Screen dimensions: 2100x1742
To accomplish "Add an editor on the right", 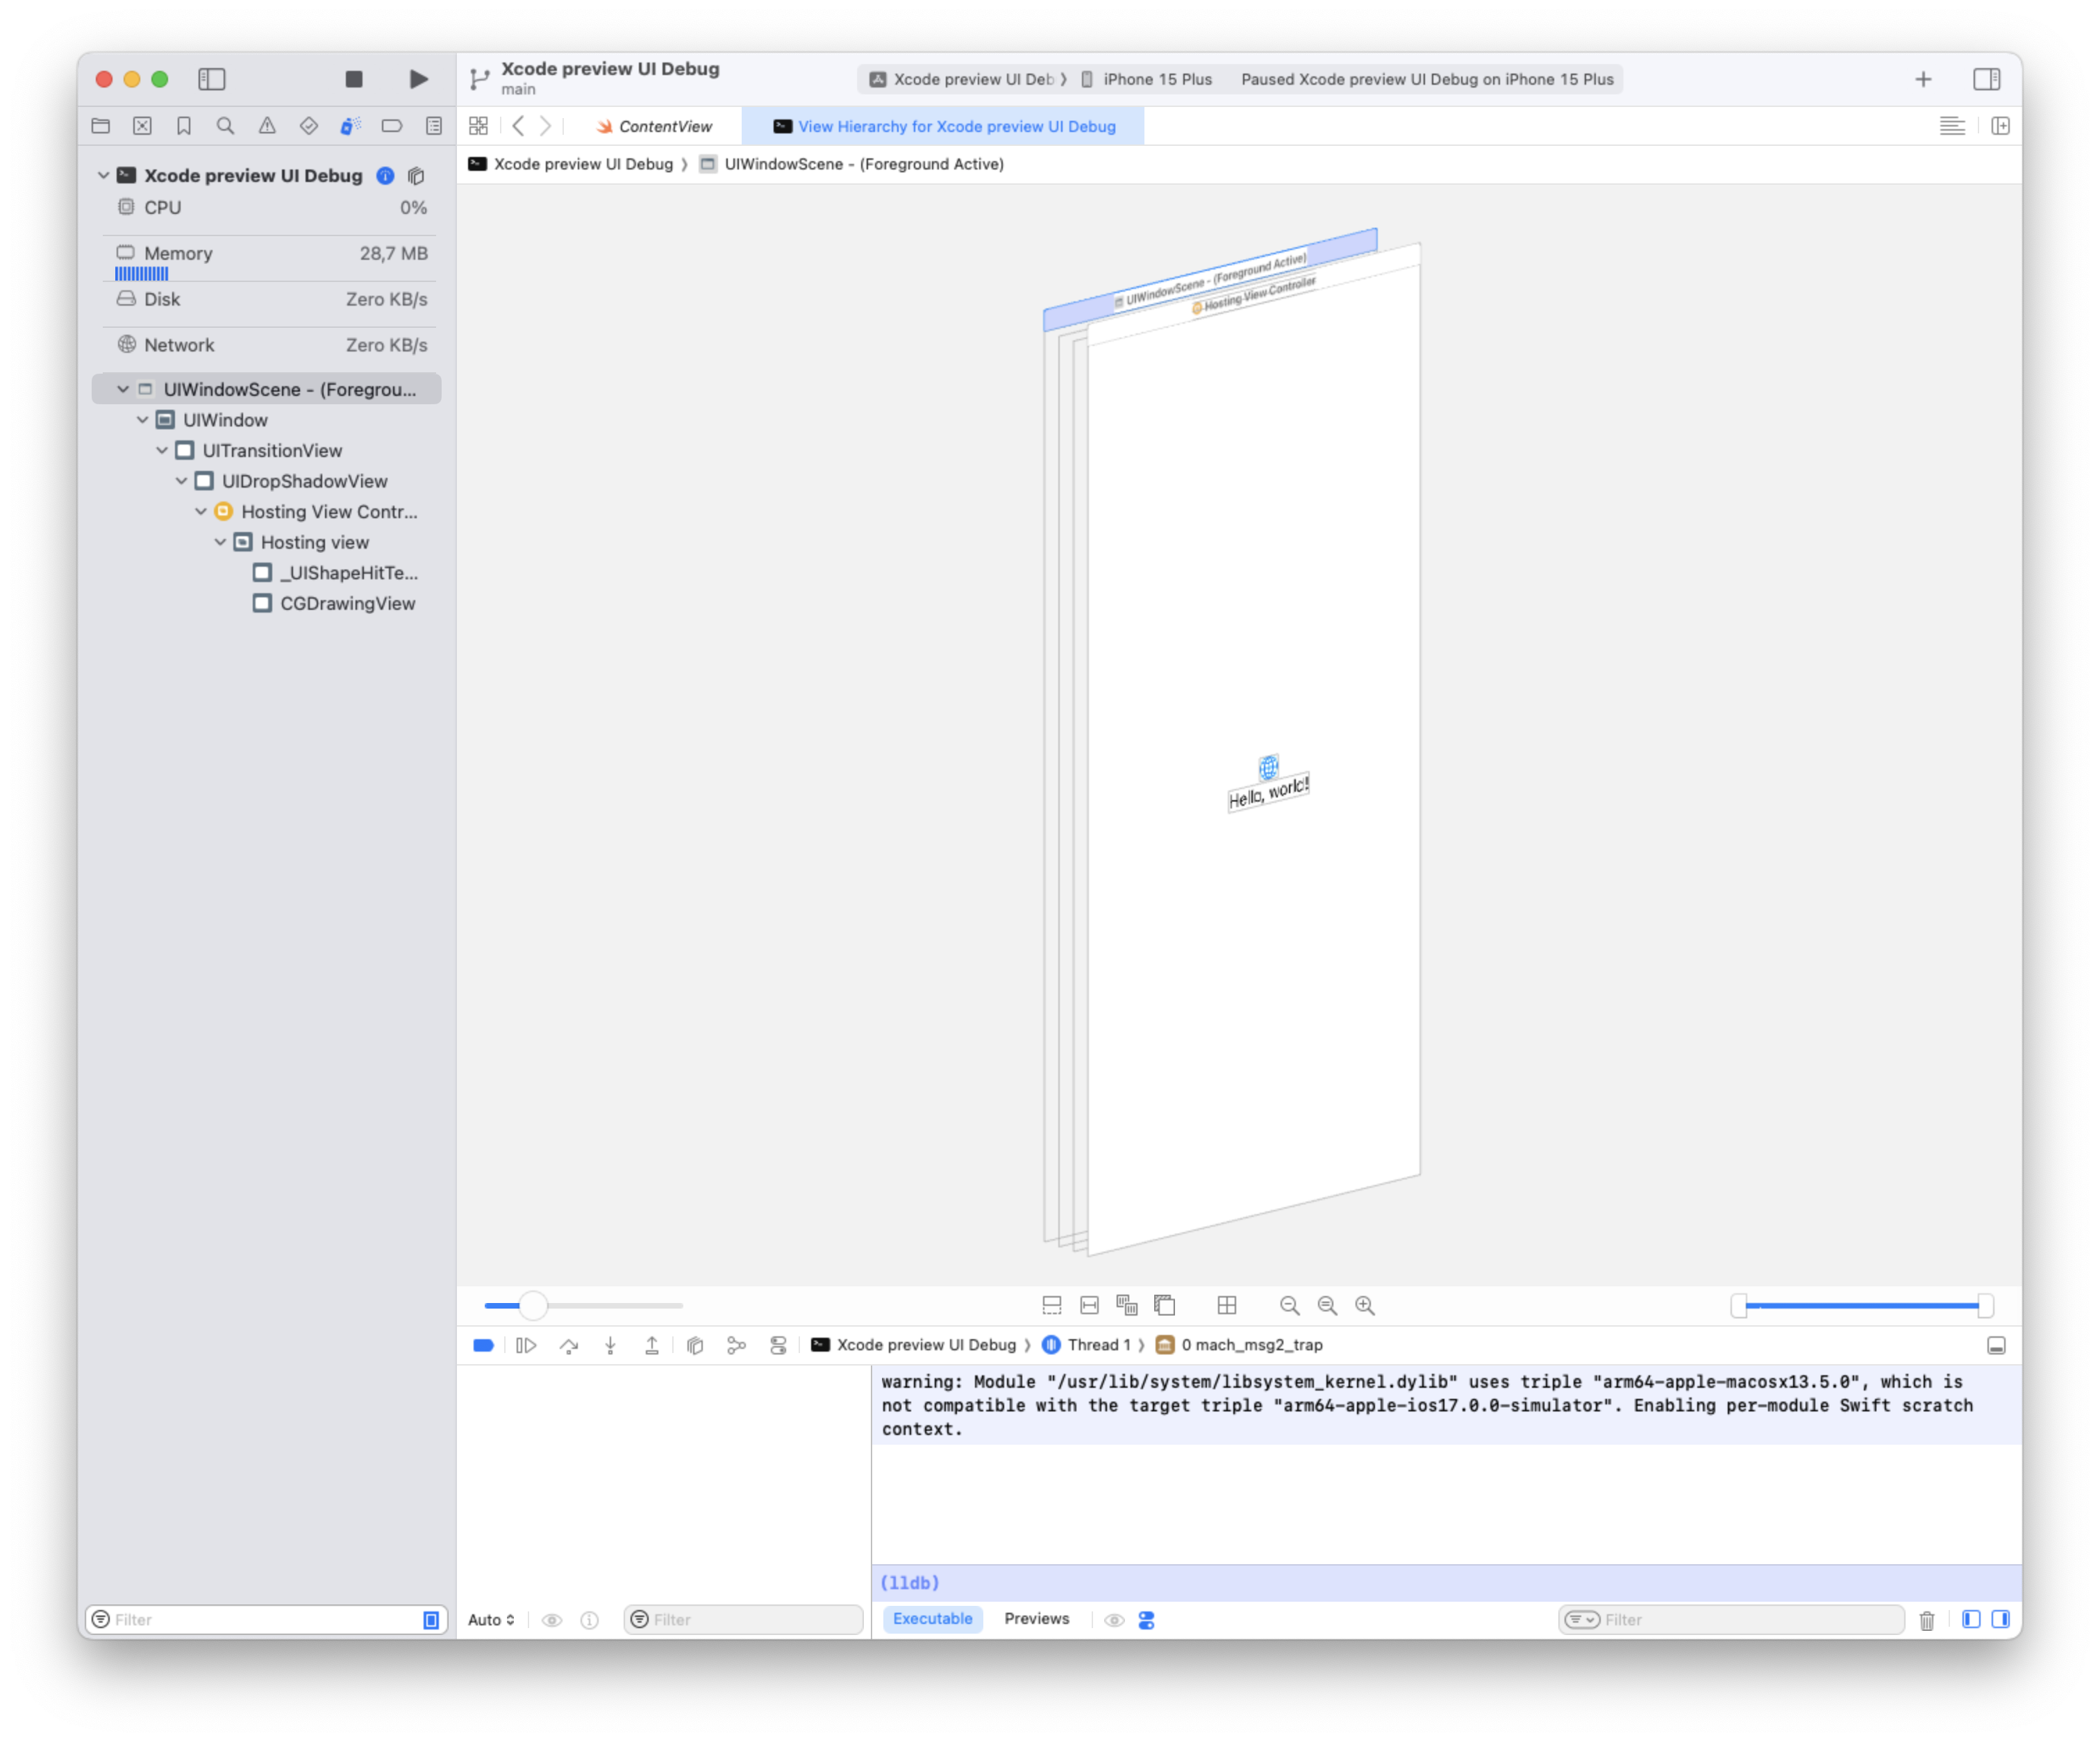I will [2000, 126].
